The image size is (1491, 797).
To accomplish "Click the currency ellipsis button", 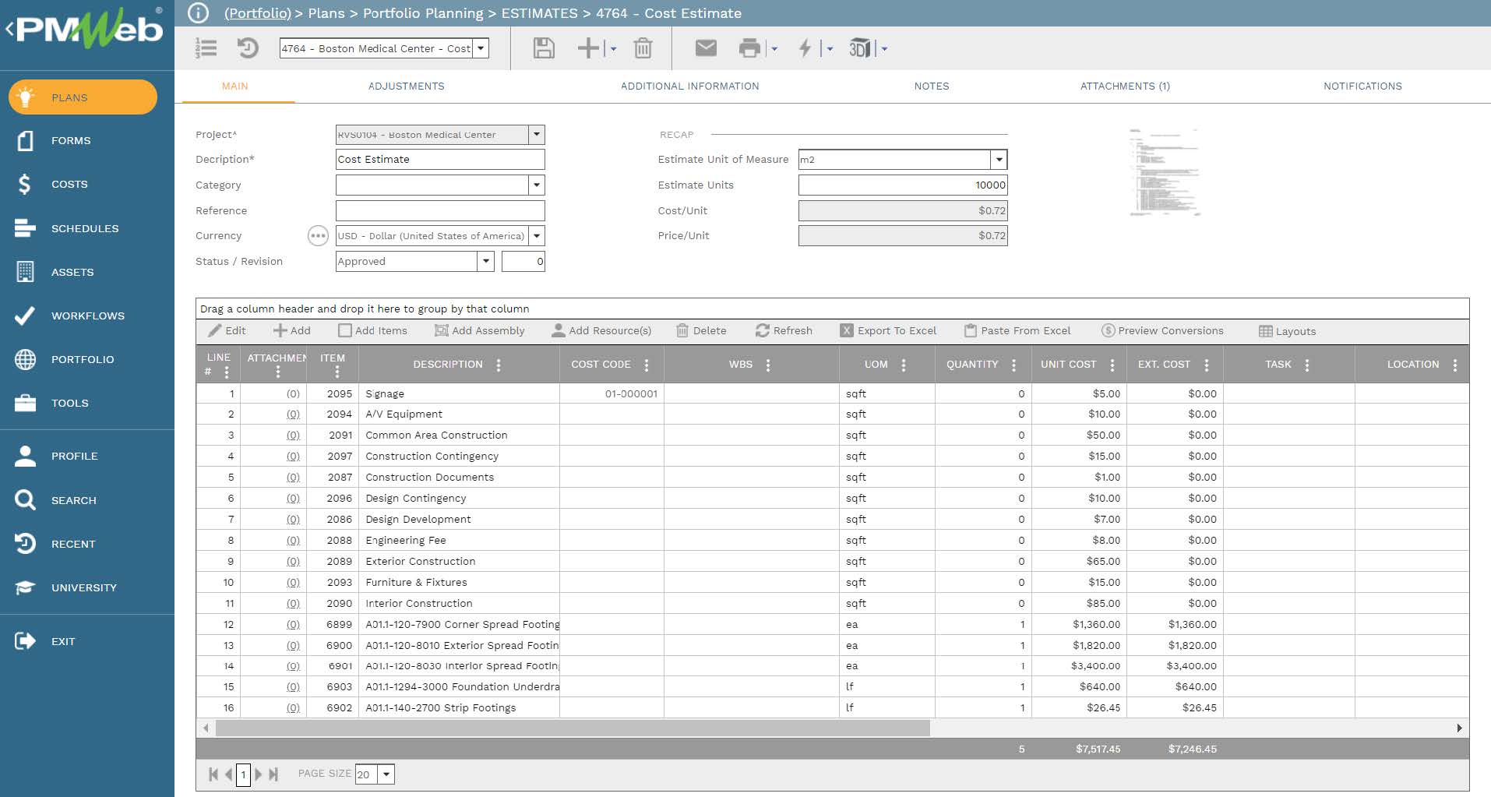I will pyautogui.click(x=318, y=236).
